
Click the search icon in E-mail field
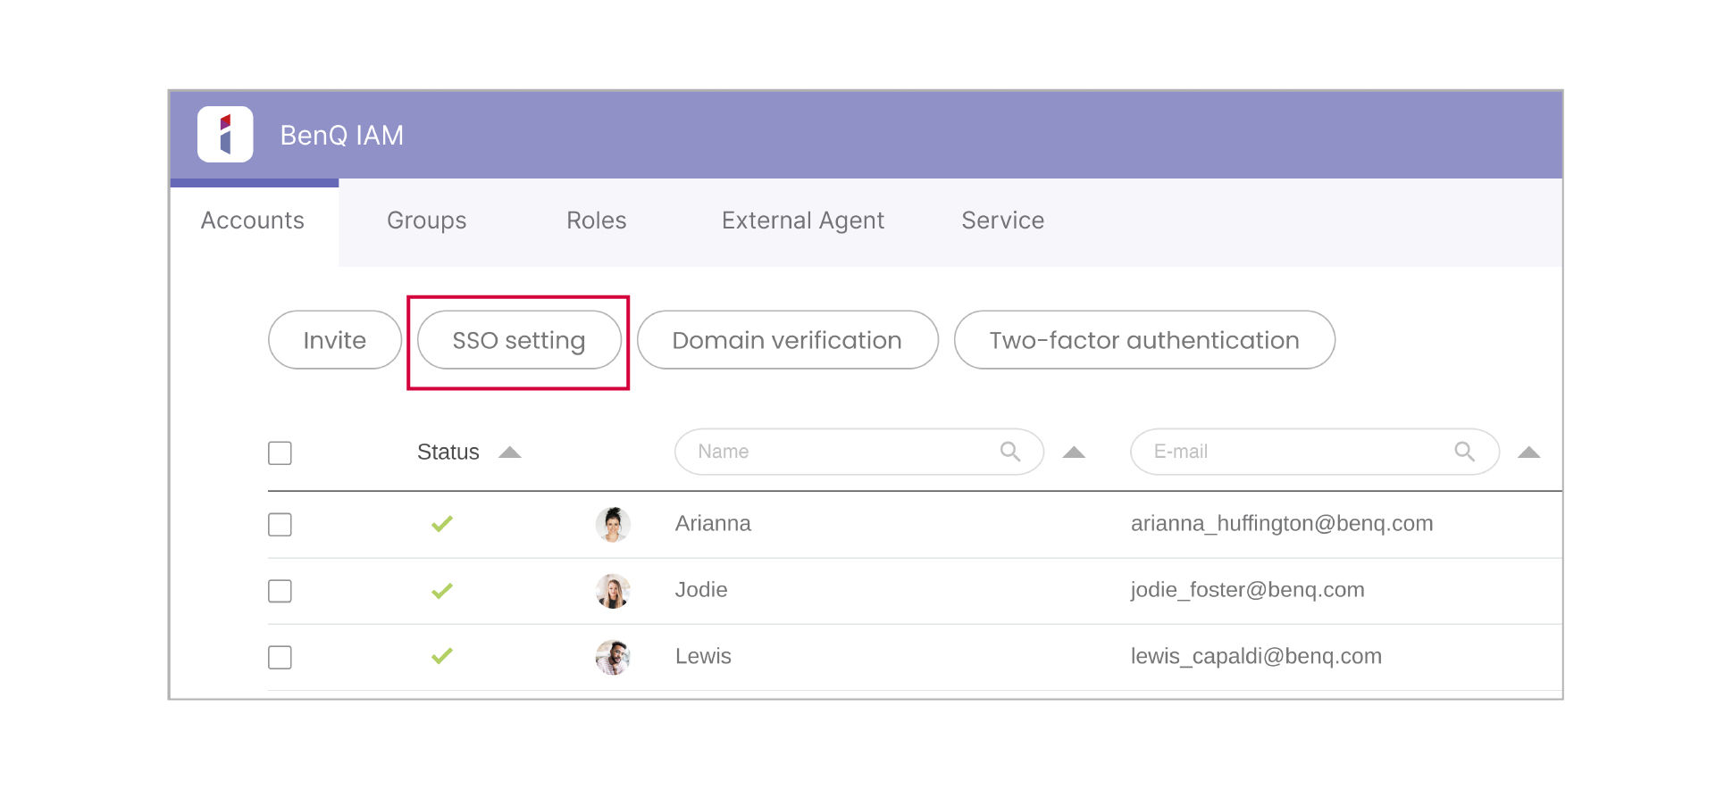point(1464,452)
